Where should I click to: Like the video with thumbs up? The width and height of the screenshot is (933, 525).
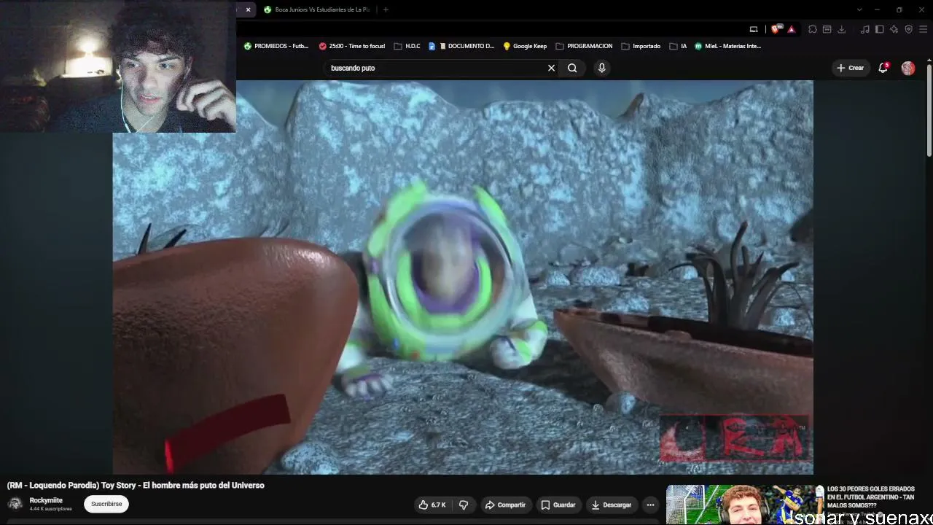tap(432, 505)
